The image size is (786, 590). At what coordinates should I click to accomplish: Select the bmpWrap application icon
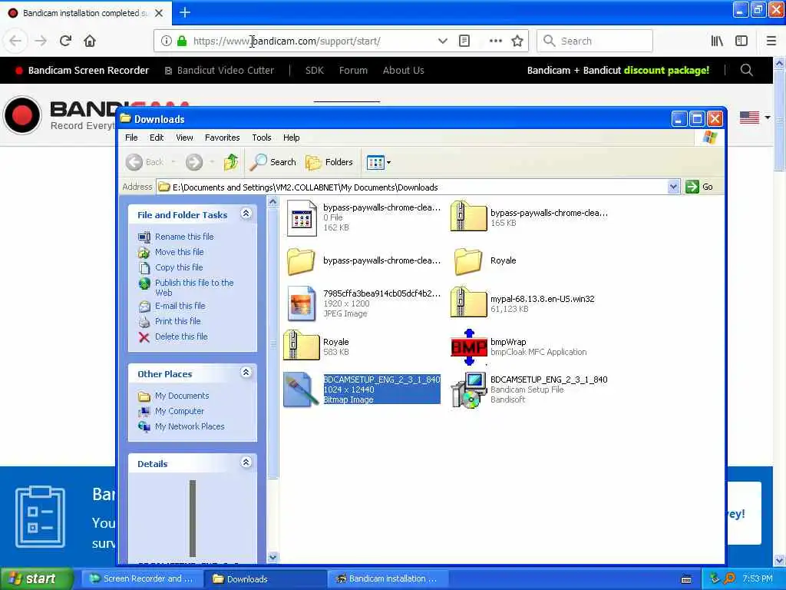click(469, 347)
